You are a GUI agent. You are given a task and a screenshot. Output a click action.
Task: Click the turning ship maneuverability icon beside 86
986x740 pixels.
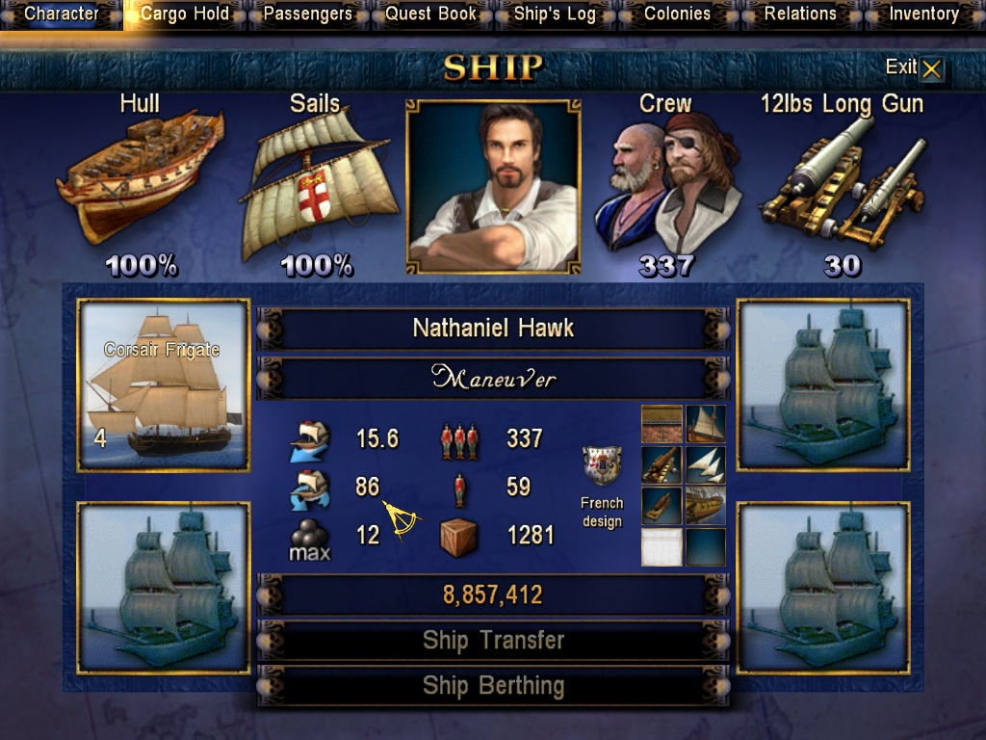tap(310, 489)
